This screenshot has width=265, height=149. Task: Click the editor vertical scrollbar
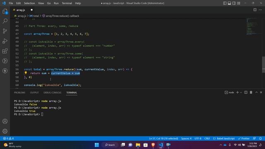(x=263, y=65)
